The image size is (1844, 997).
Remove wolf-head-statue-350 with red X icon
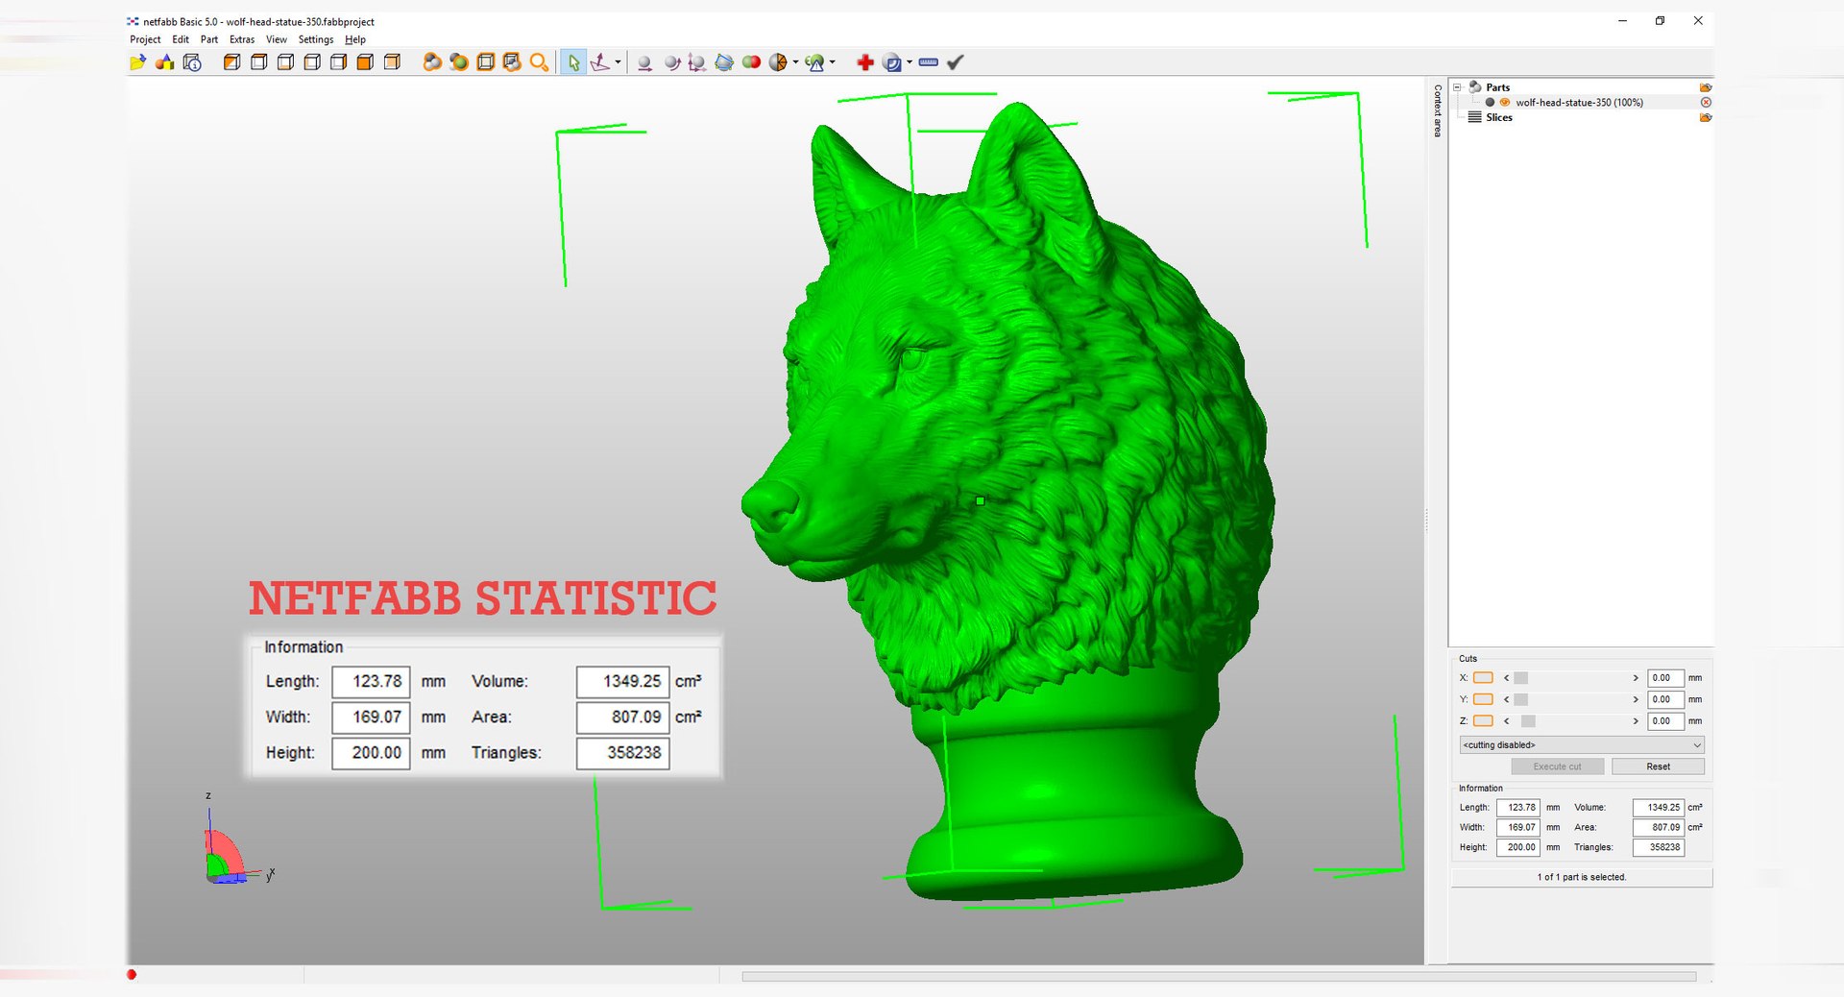1706,102
